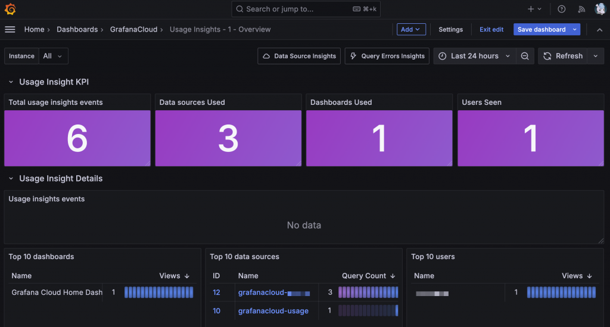610x327 pixels.
Task: Click the zoom out time range icon
Action: 525,56
